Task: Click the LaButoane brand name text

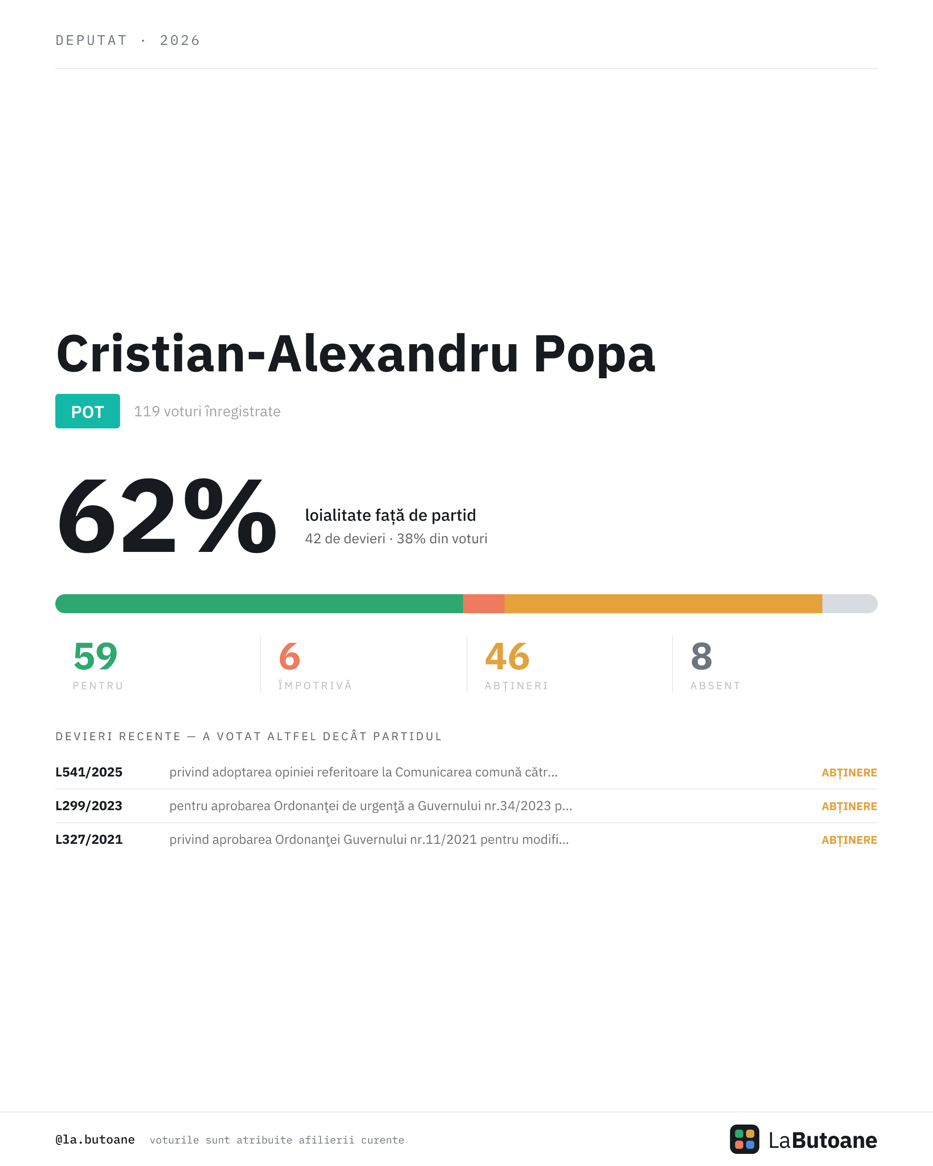Action: [x=823, y=1140]
